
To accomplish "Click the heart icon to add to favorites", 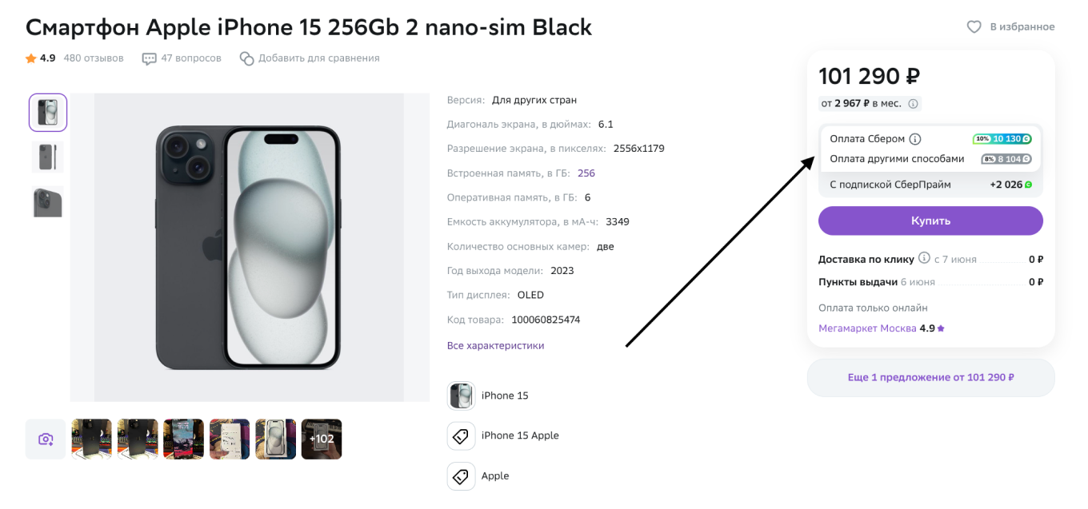I will pos(974,27).
